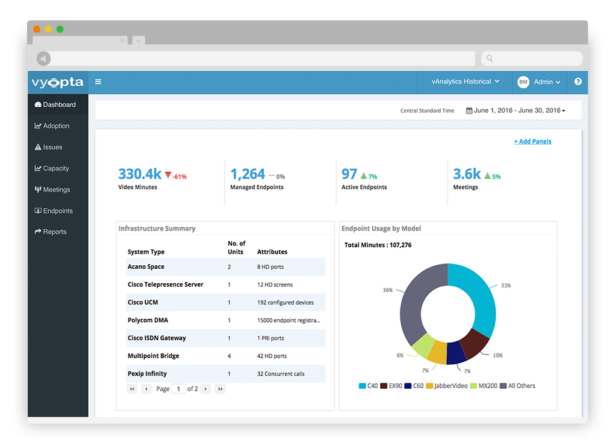The width and height of the screenshot is (615, 444).
Task: Open the Meetings sidebar item
Action: [x=58, y=189]
